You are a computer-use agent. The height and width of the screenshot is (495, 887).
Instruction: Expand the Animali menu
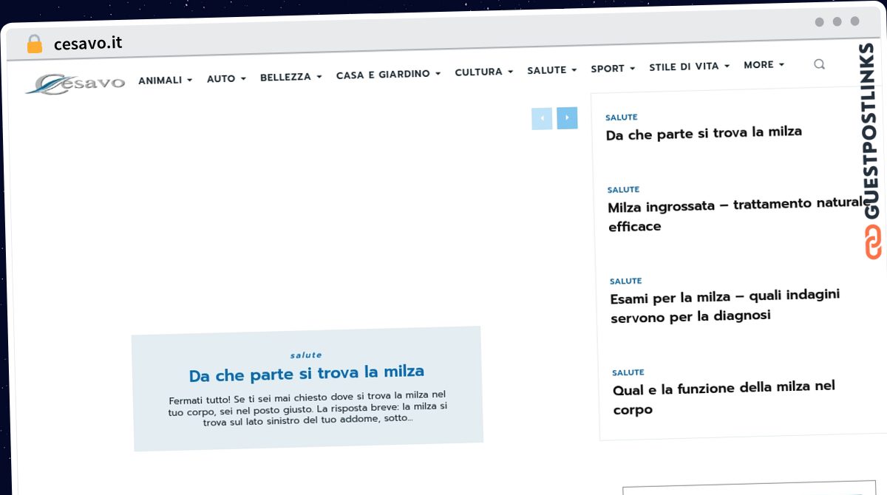click(x=166, y=80)
